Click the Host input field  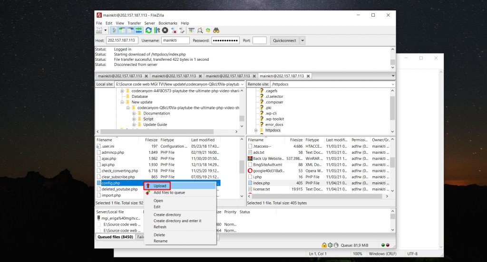[122, 40]
